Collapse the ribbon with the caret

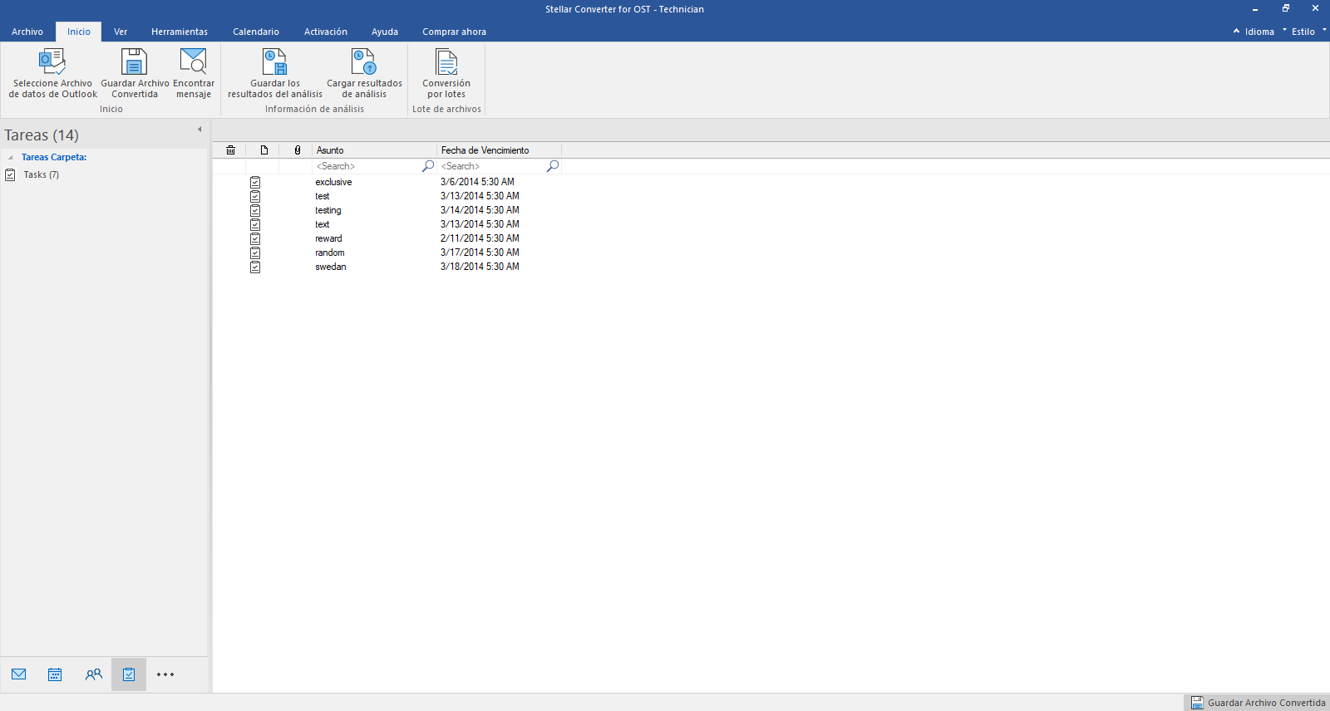(1236, 31)
